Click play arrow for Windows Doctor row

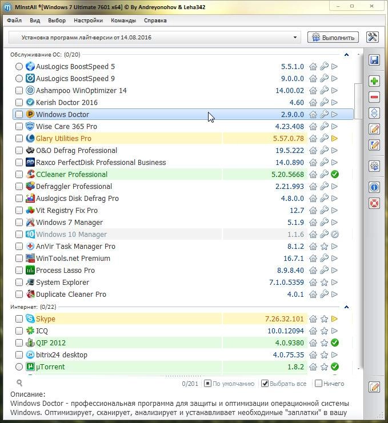(334, 114)
